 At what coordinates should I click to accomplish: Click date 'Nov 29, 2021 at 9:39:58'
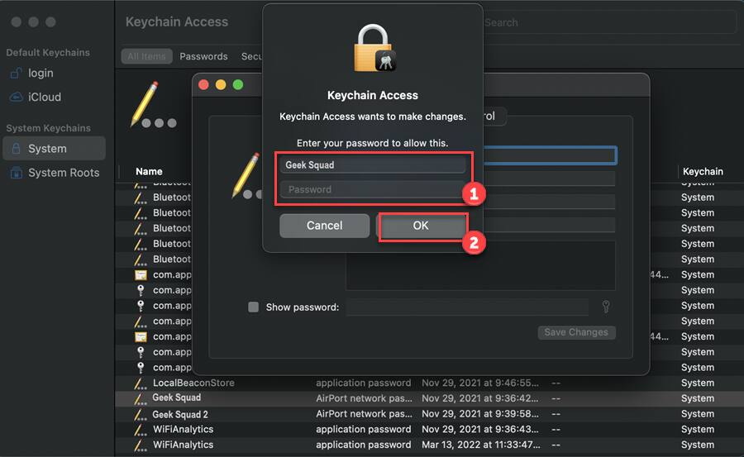tap(479, 414)
